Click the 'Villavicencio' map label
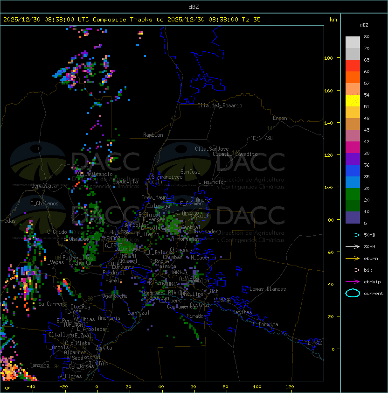This screenshot has width=388, height=393. [x=94, y=174]
